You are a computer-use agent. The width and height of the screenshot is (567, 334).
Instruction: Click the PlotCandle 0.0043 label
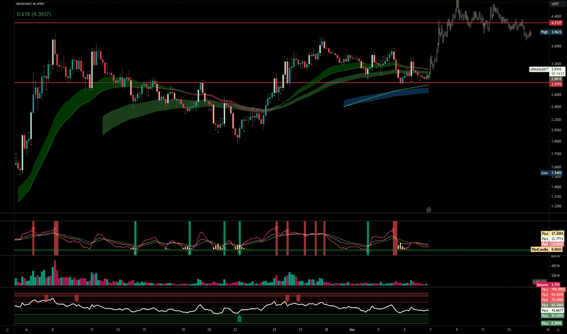point(546,250)
